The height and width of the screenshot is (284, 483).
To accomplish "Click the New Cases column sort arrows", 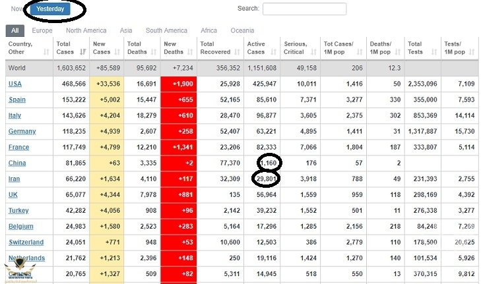I will [x=119, y=52].
